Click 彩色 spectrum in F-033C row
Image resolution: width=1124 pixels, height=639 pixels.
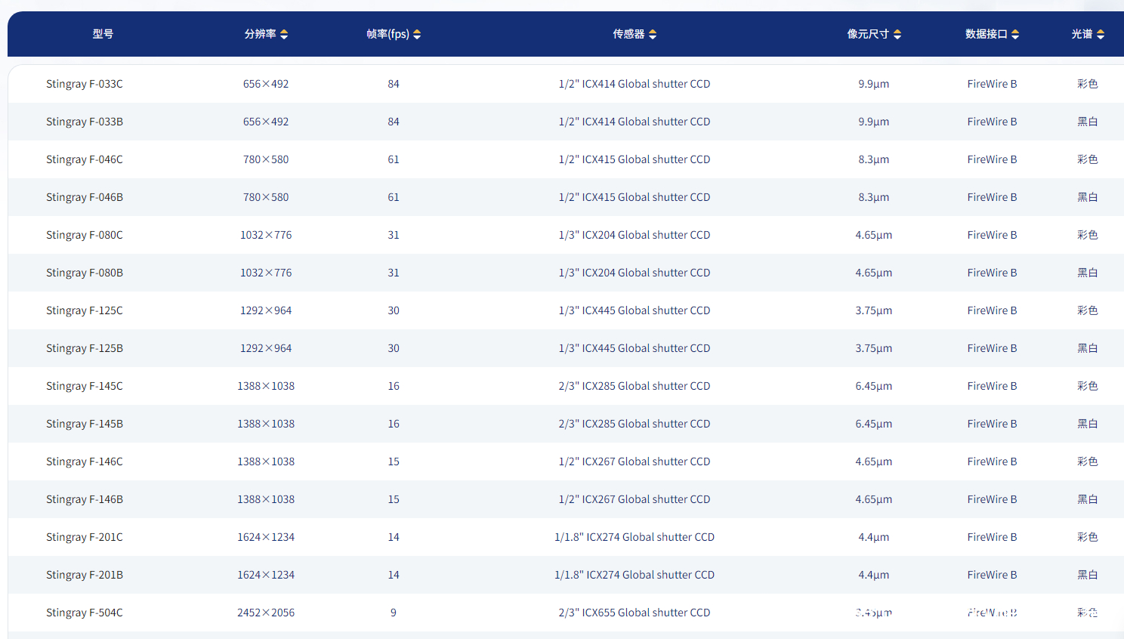tap(1088, 84)
